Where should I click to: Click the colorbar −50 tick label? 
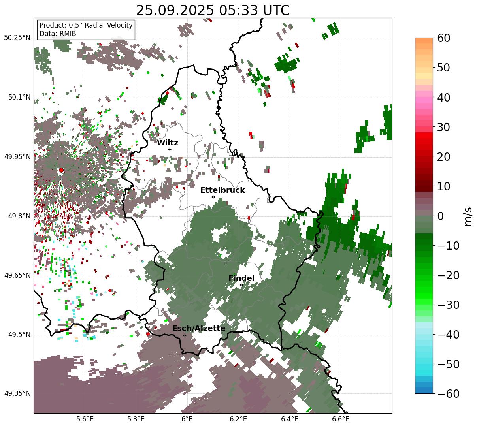448,364
